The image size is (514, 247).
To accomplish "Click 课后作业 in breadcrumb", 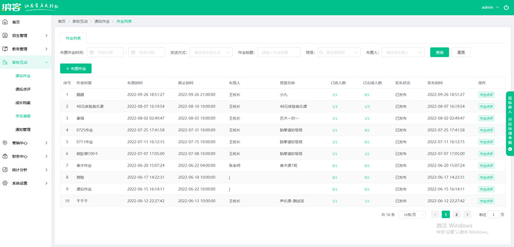I will tap(102, 21).
